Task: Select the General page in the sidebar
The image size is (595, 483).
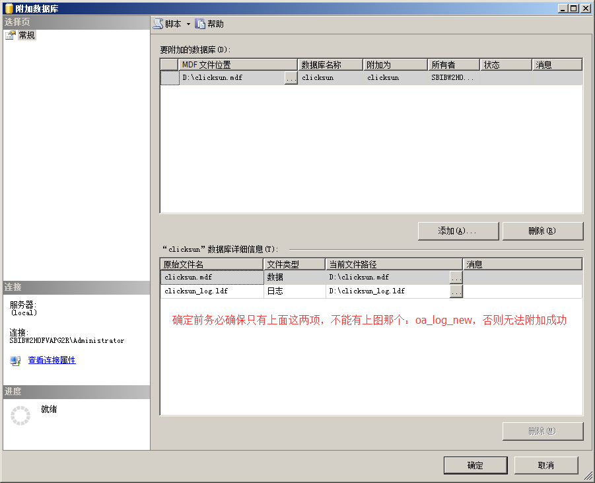Action: [26, 35]
